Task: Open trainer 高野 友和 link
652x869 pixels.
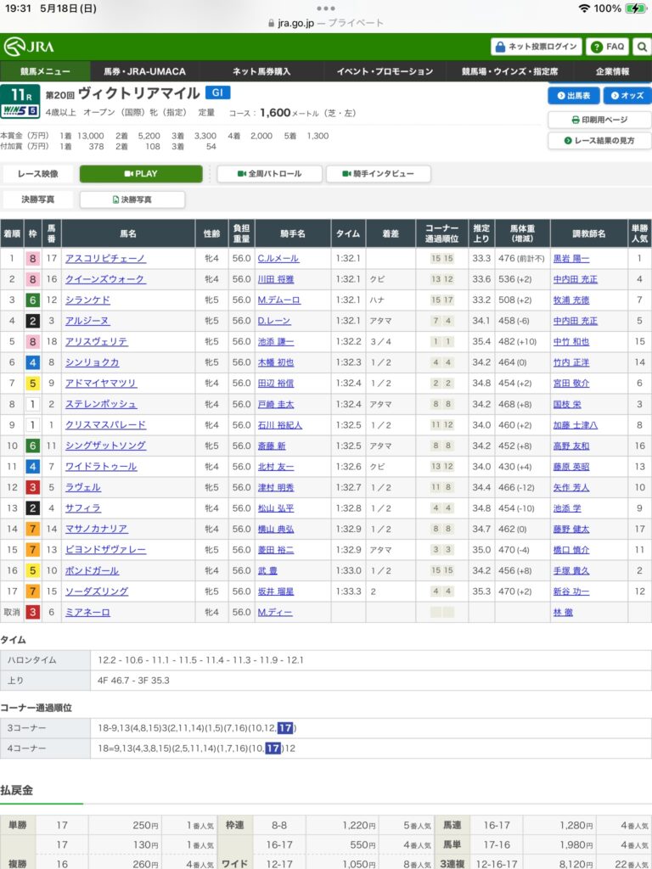Action: pyautogui.click(x=571, y=446)
